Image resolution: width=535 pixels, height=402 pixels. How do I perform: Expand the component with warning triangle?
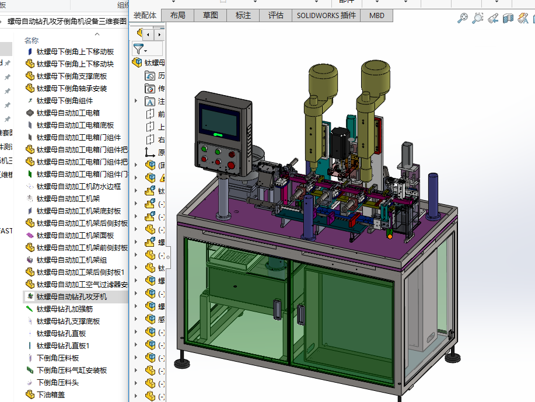click(136, 178)
